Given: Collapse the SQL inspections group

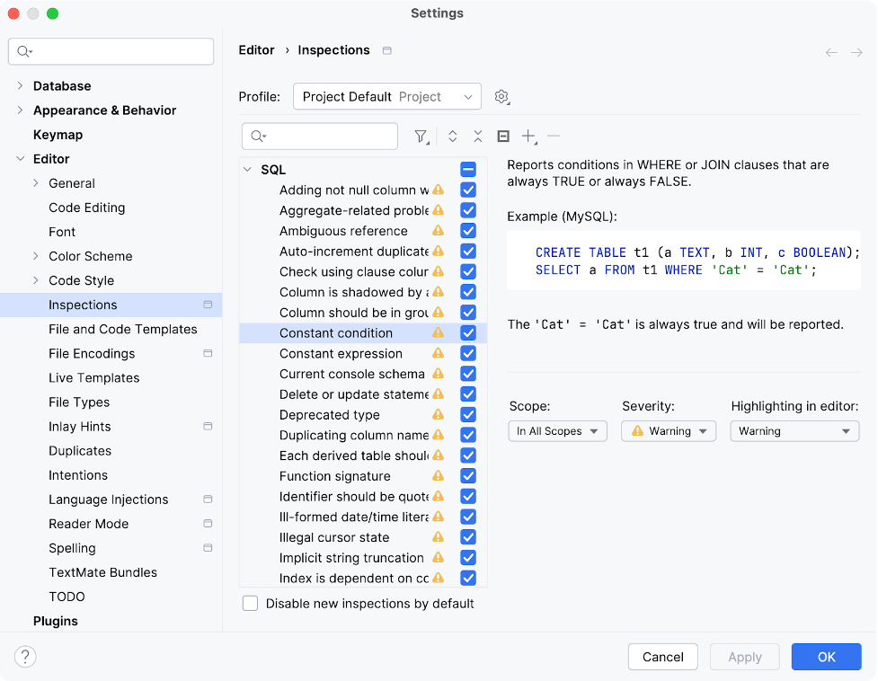Looking at the screenshot, I should 246,169.
